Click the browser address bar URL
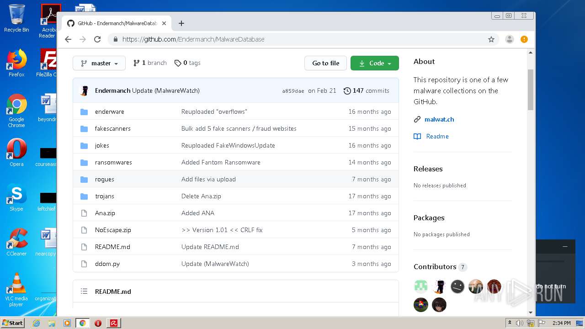This screenshot has width=585, height=329. [x=193, y=39]
